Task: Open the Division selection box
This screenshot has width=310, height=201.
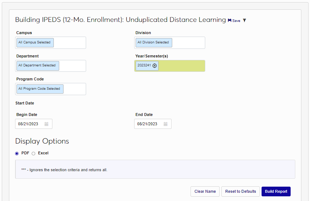Action: [170, 43]
